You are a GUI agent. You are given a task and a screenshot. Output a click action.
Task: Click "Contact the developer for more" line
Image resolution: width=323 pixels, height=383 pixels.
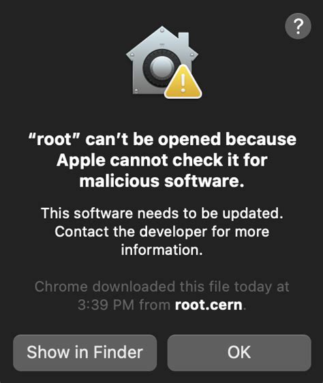click(162, 232)
